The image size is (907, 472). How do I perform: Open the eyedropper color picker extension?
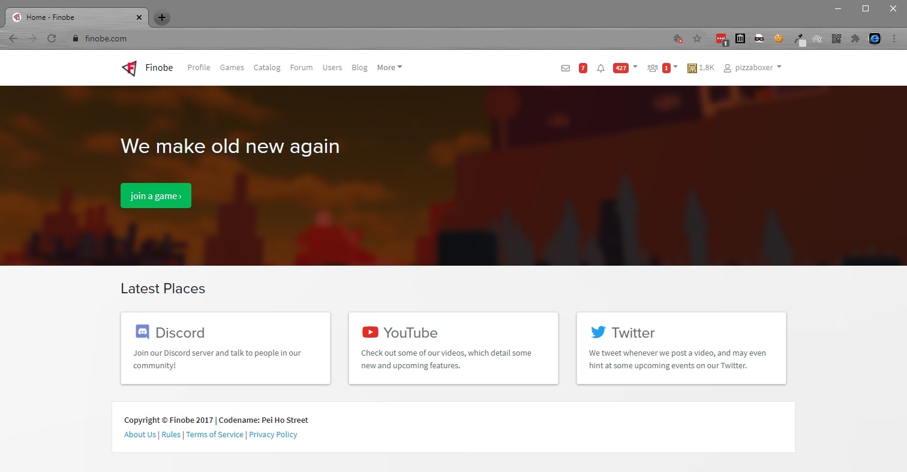pyautogui.click(x=799, y=39)
